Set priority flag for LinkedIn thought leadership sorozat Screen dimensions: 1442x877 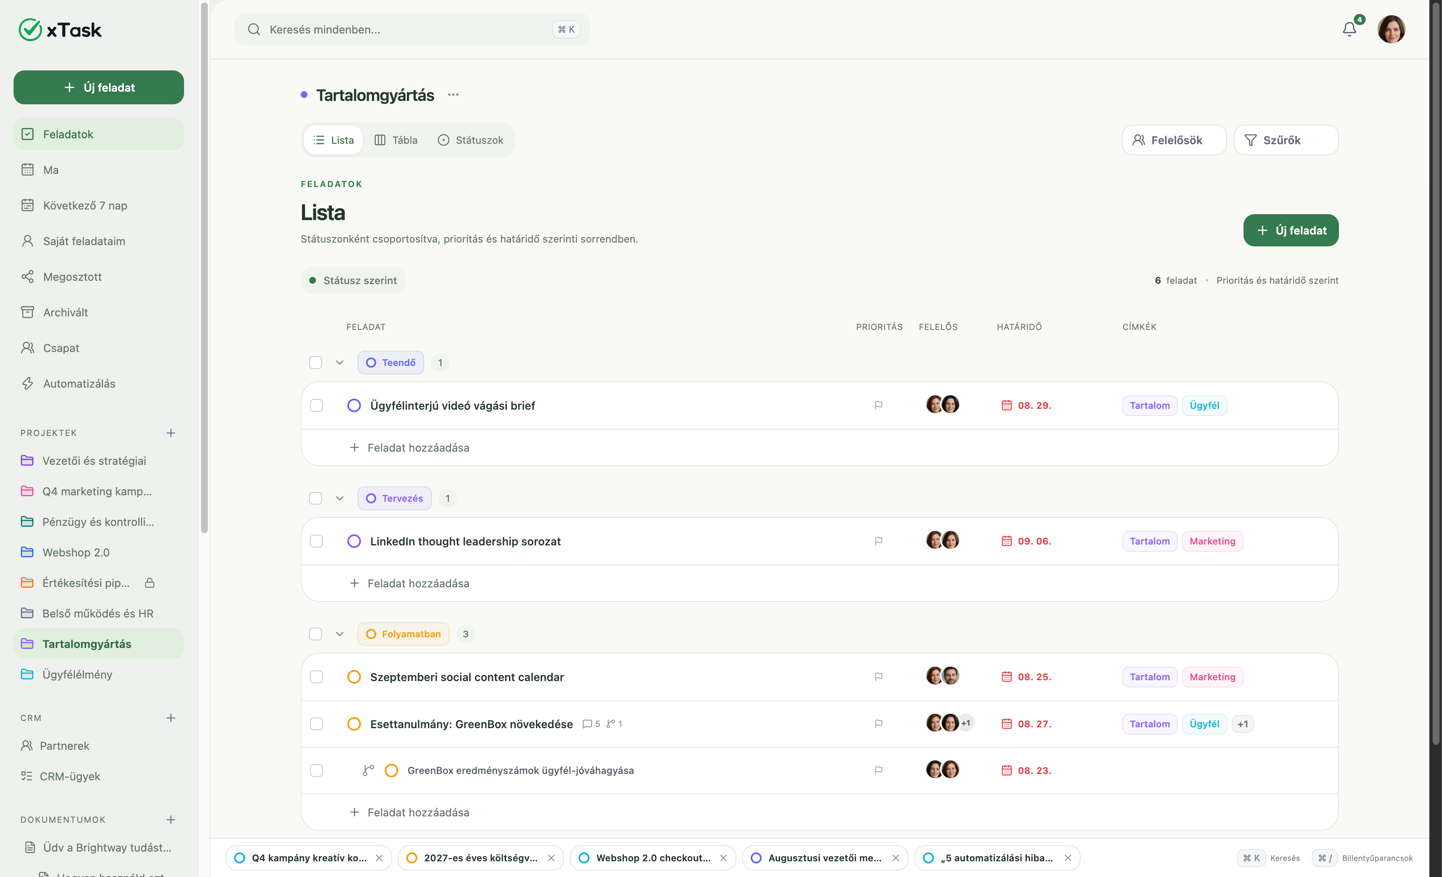click(878, 541)
